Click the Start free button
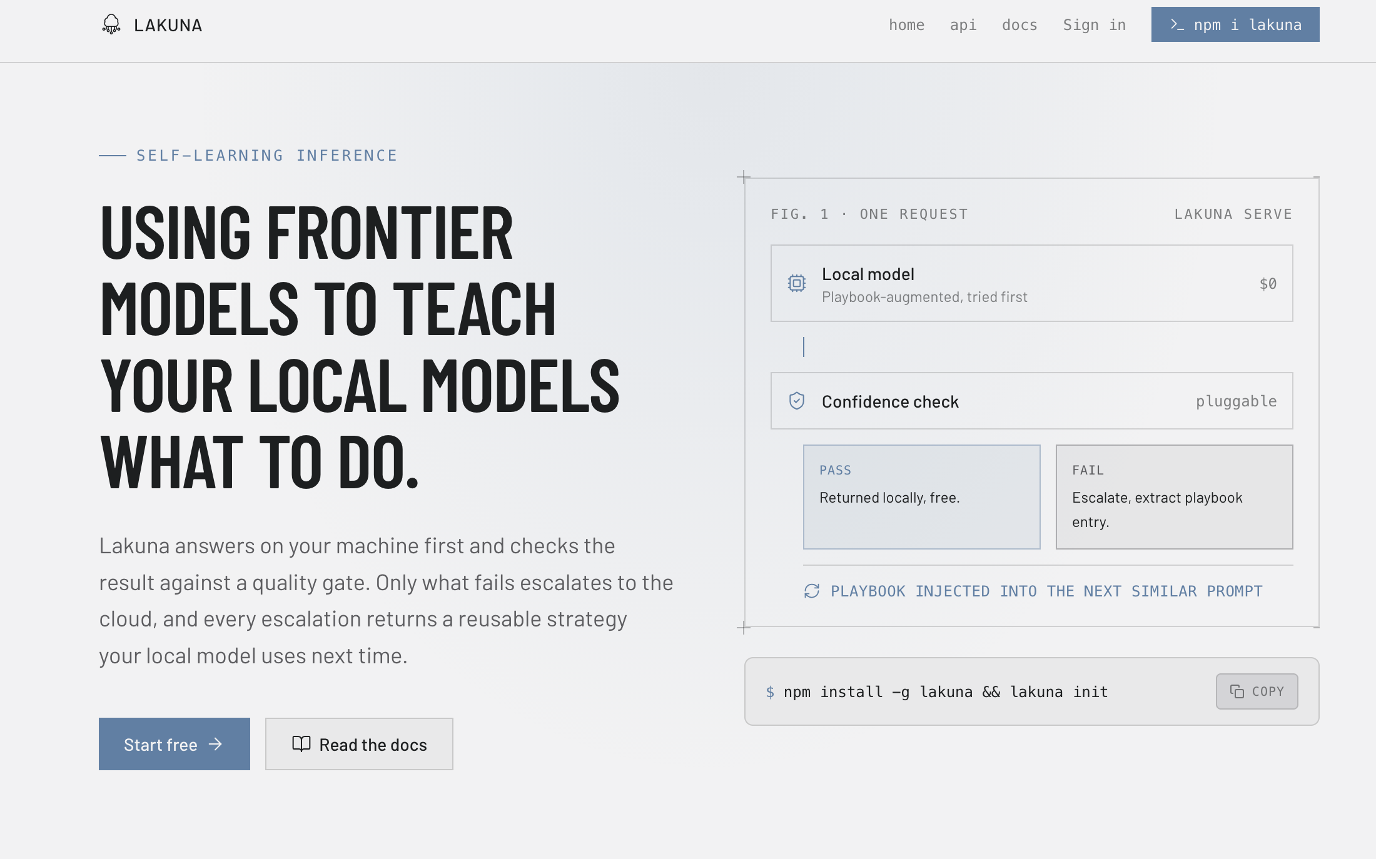1376x859 pixels. [x=175, y=744]
